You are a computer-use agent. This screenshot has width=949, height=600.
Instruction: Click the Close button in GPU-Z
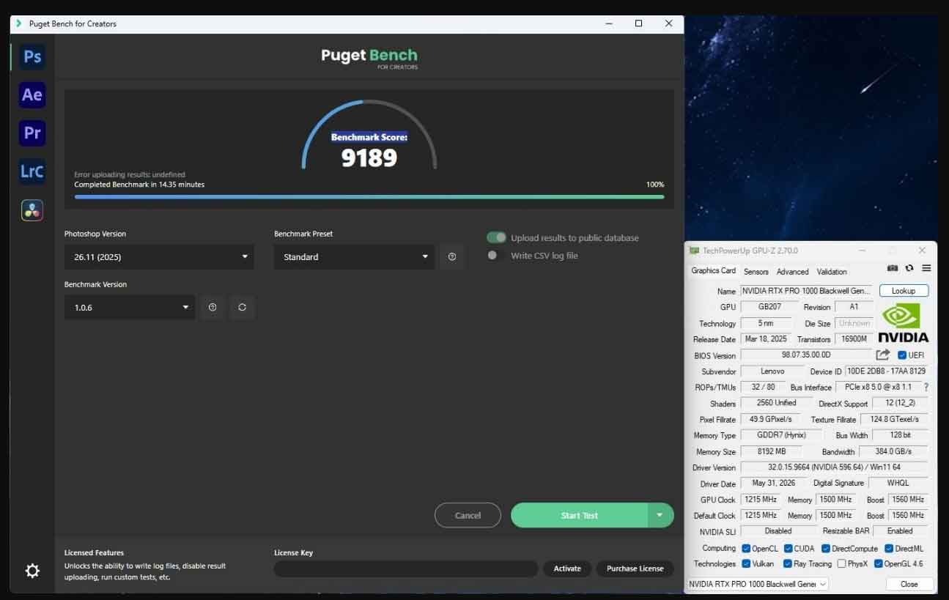click(909, 584)
